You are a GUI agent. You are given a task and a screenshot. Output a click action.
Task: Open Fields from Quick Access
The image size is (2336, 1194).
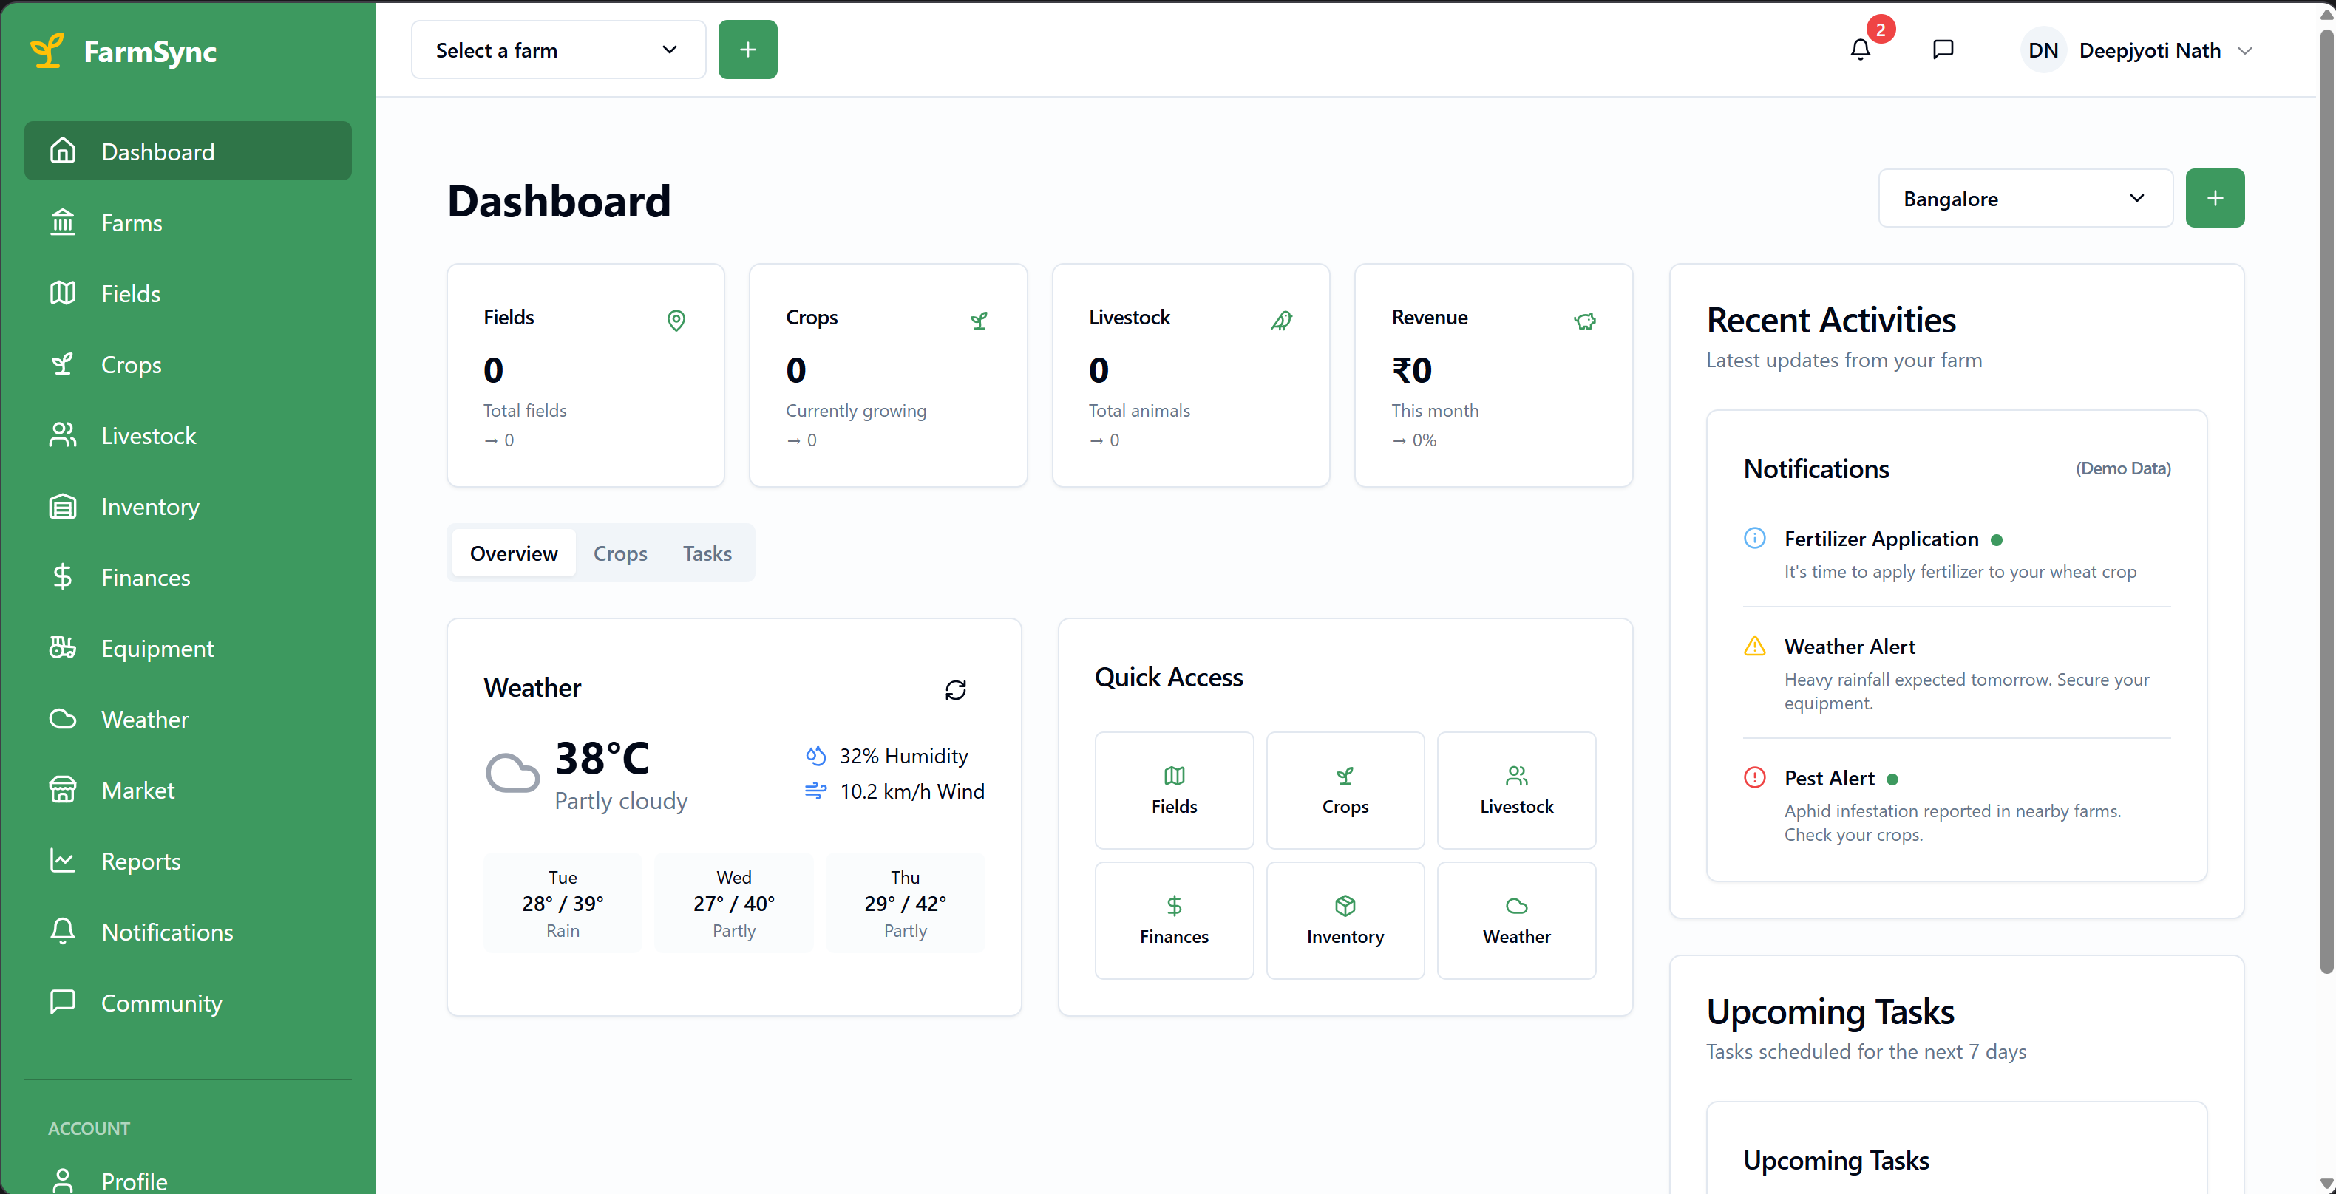click(1175, 790)
